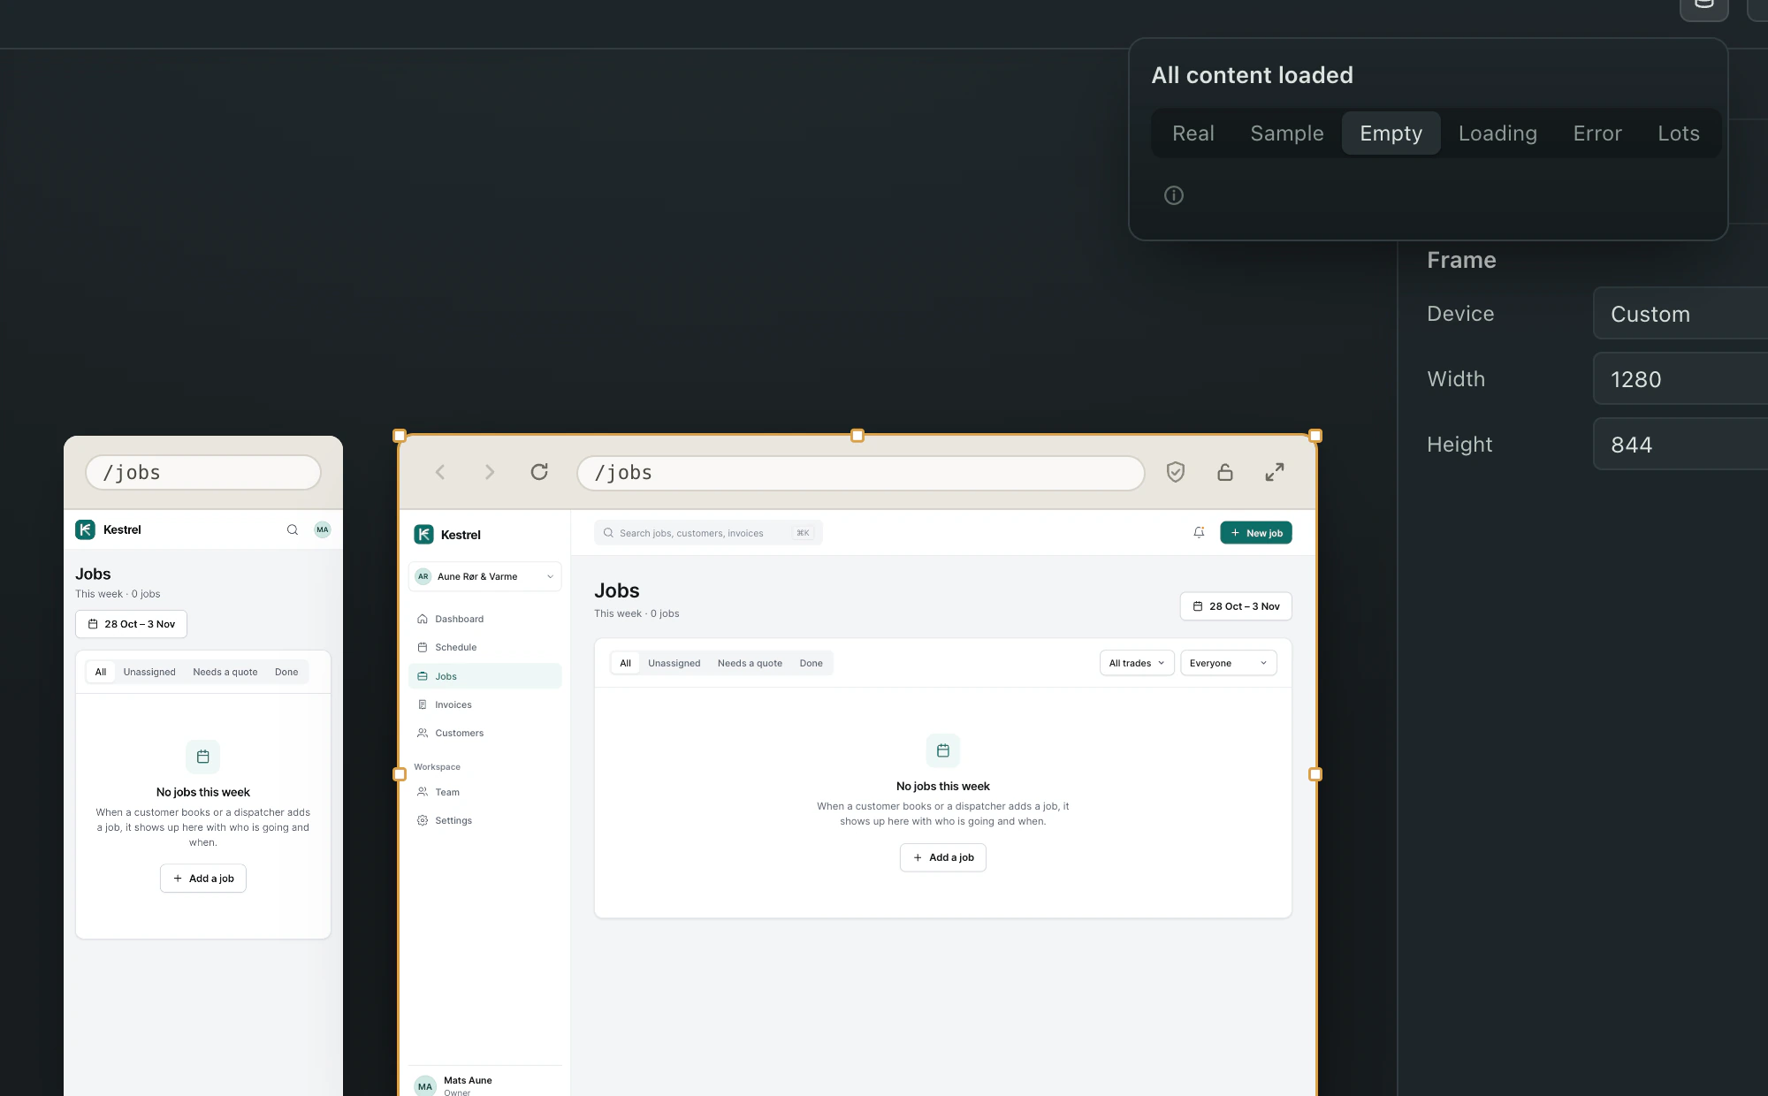Open the shield check icon in toolbar
This screenshot has height=1096, width=1768.
(x=1176, y=472)
